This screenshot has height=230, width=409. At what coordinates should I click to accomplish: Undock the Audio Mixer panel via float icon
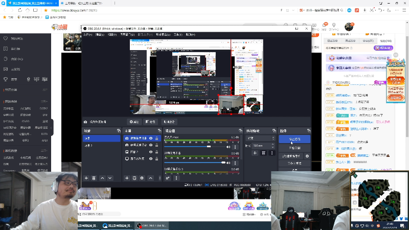pyautogui.click(x=240, y=131)
